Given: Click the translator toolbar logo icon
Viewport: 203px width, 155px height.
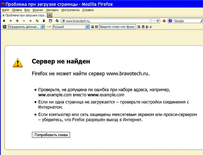Looking at the screenshot, I should point(4,27).
